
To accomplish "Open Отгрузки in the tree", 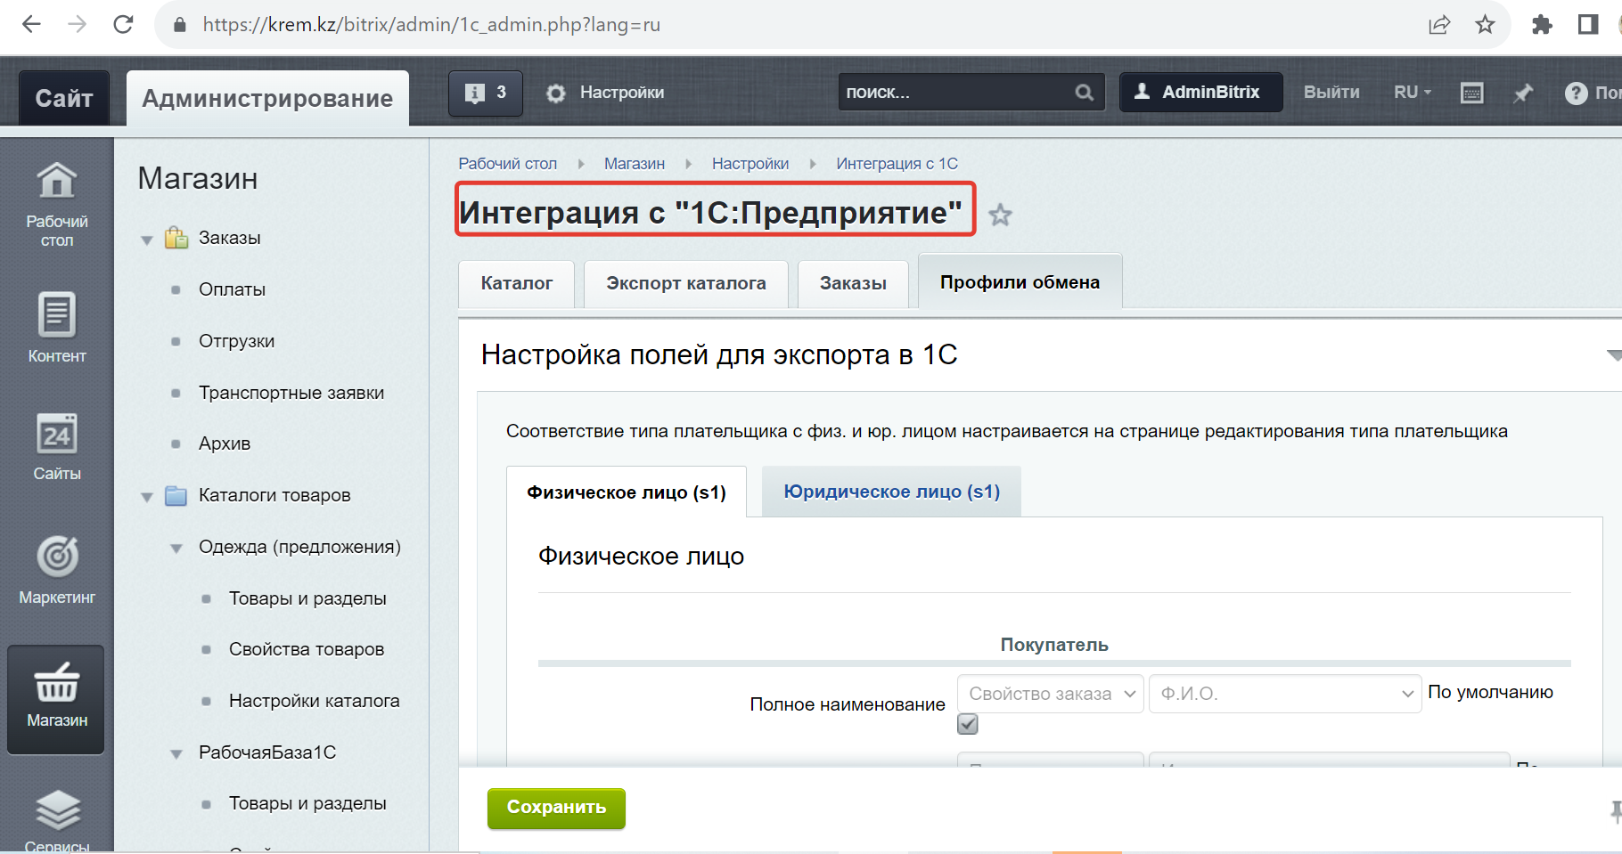I will click(236, 341).
